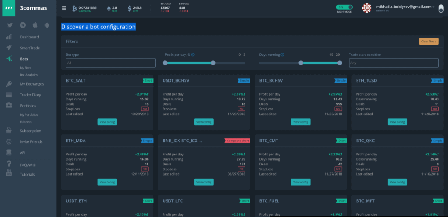
Task: Click ETH/USD price ticker
Action: pos(184,7)
